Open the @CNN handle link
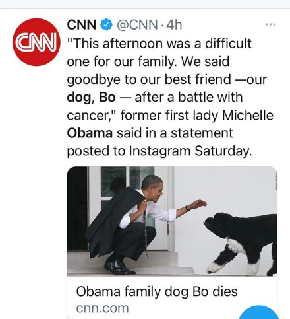Image resolution: width=290 pixels, height=319 pixels. point(137,25)
